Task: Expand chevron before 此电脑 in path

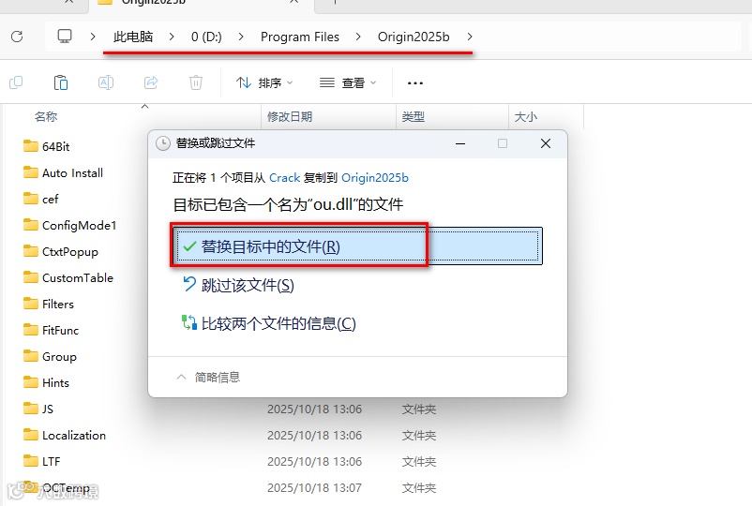Action: tap(93, 37)
